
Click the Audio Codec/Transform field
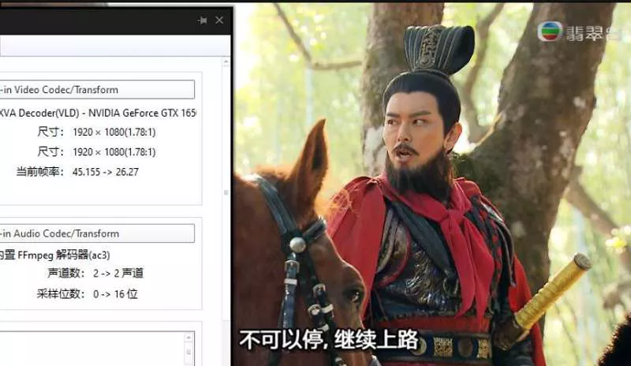[x=96, y=233]
